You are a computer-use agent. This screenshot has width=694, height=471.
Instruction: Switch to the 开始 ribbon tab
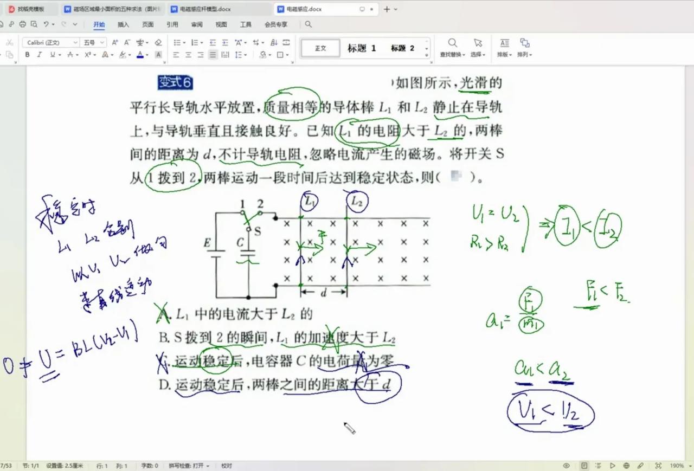pos(99,24)
